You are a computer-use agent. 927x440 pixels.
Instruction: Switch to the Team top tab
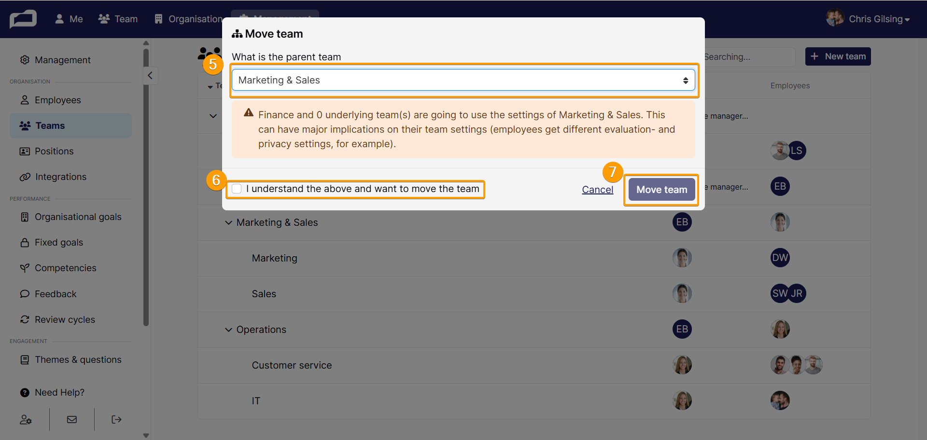pos(118,19)
